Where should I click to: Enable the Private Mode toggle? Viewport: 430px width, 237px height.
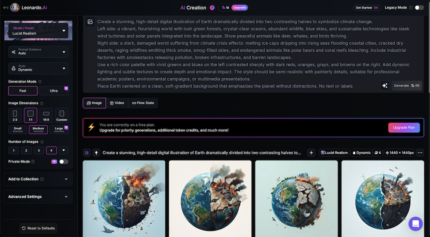(64, 162)
